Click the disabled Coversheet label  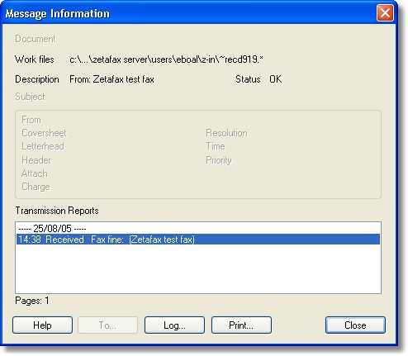(44, 133)
